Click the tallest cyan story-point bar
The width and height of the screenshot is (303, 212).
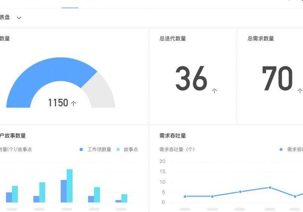click(x=70, y=186)
